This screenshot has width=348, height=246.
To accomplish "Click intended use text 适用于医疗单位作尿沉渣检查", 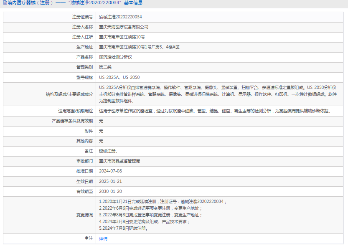I will [x=215, y=111].
